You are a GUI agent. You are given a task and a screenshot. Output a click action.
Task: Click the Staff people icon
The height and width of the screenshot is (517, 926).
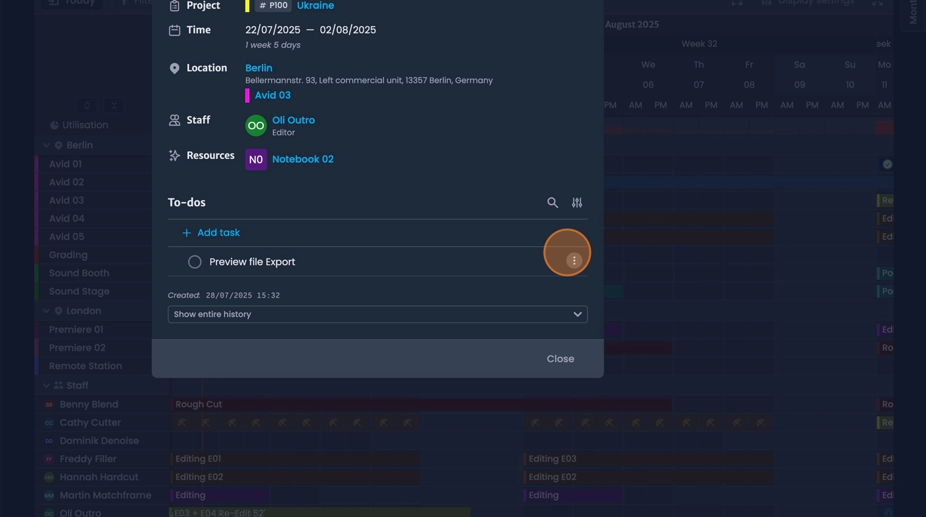coord(174,120)
